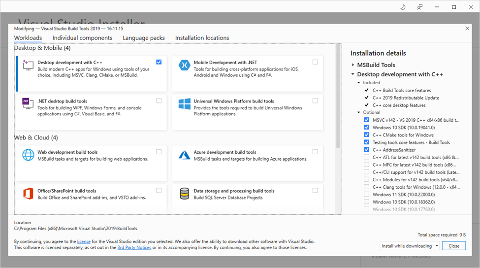Click the Web & Cloud (4) heading
The image size is (480, 268).
(x=36, y=137)
